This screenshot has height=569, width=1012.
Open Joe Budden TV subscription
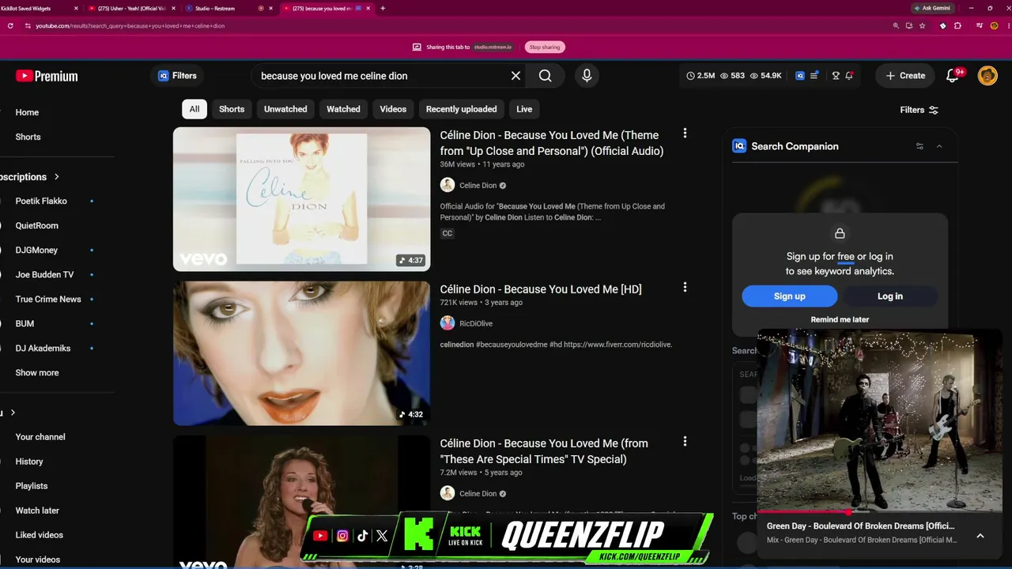(x=44, y=274)
